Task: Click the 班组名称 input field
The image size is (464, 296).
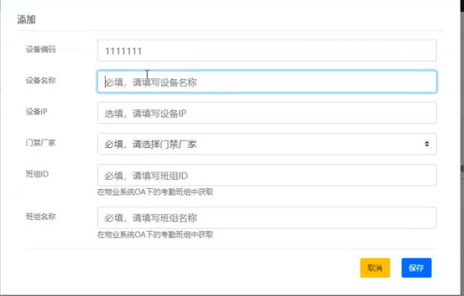Action: (267, 218)
